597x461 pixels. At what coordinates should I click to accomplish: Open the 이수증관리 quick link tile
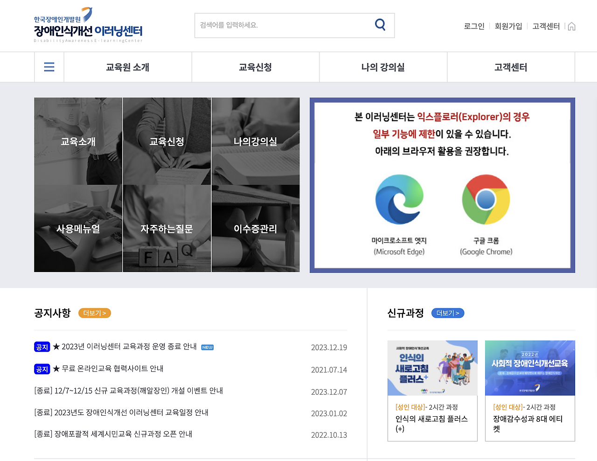(x=256, y=228)
